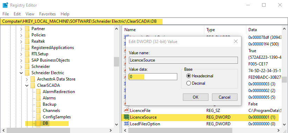Click the LoadFilesOption DWORD value icon
Screen dimensions: 288x133
pos(126,124)
